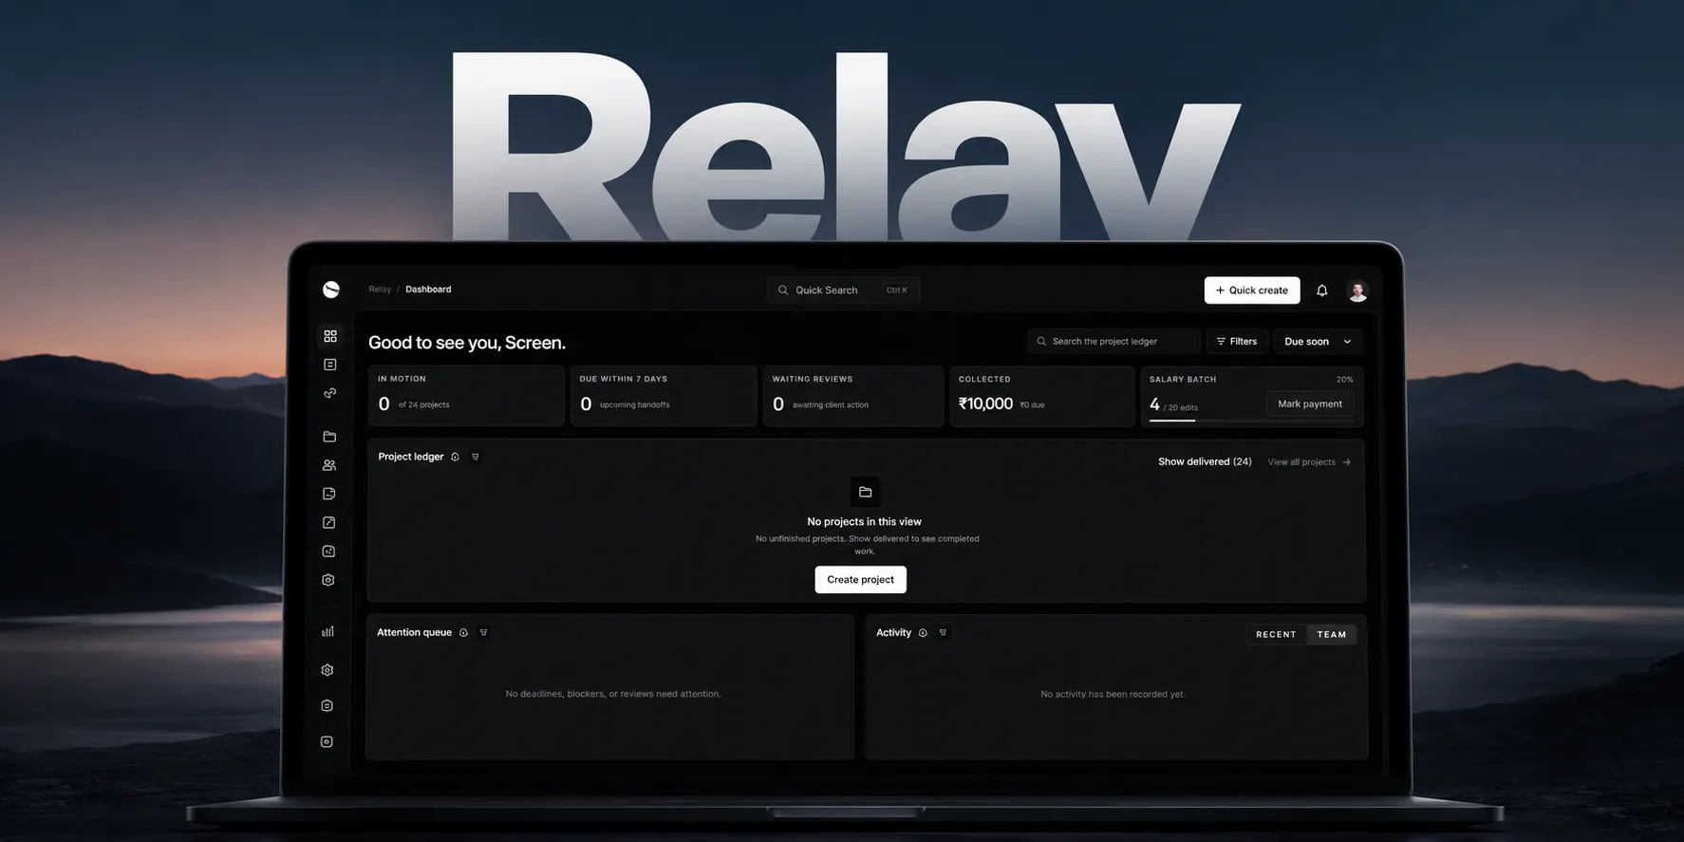
Task: Open the chain link icon in sidebar
Action: [329, 393]
